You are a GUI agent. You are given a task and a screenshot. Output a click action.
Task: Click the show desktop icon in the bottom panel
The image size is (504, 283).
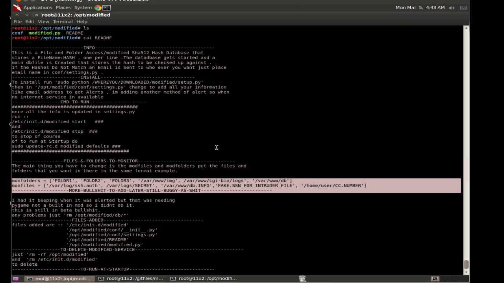(x=16, y=279)
